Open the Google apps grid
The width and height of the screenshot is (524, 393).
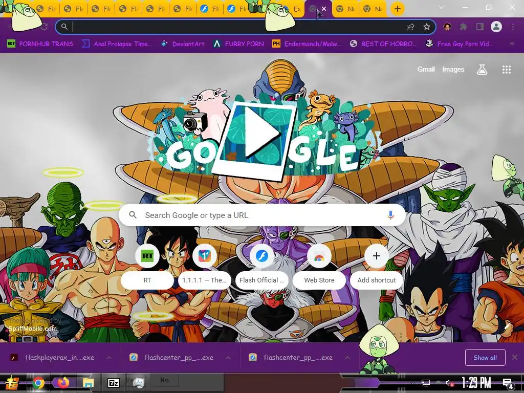506,70
